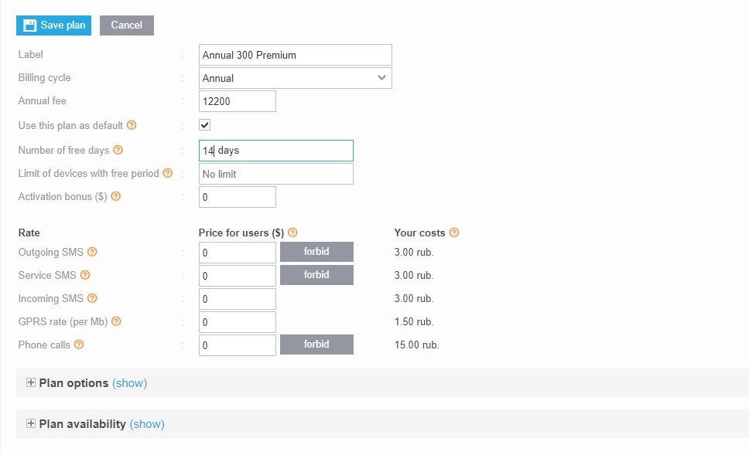
Task: Click the show link for Plan options
Action: click(x=129, y=383)
